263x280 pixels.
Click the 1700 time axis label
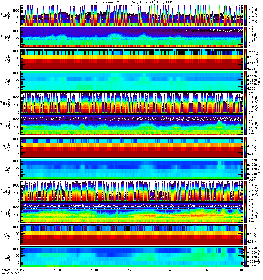tap(131, 270)
